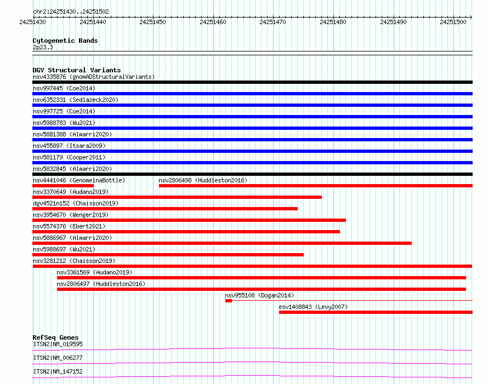Click the black bar under nsv5832845

[x=252, y=174]
